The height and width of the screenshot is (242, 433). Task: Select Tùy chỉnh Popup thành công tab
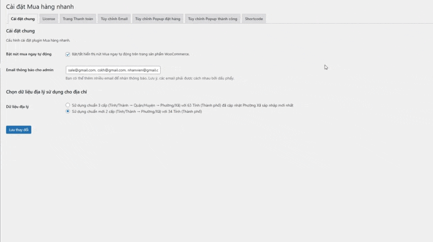(x=213, y=19)
